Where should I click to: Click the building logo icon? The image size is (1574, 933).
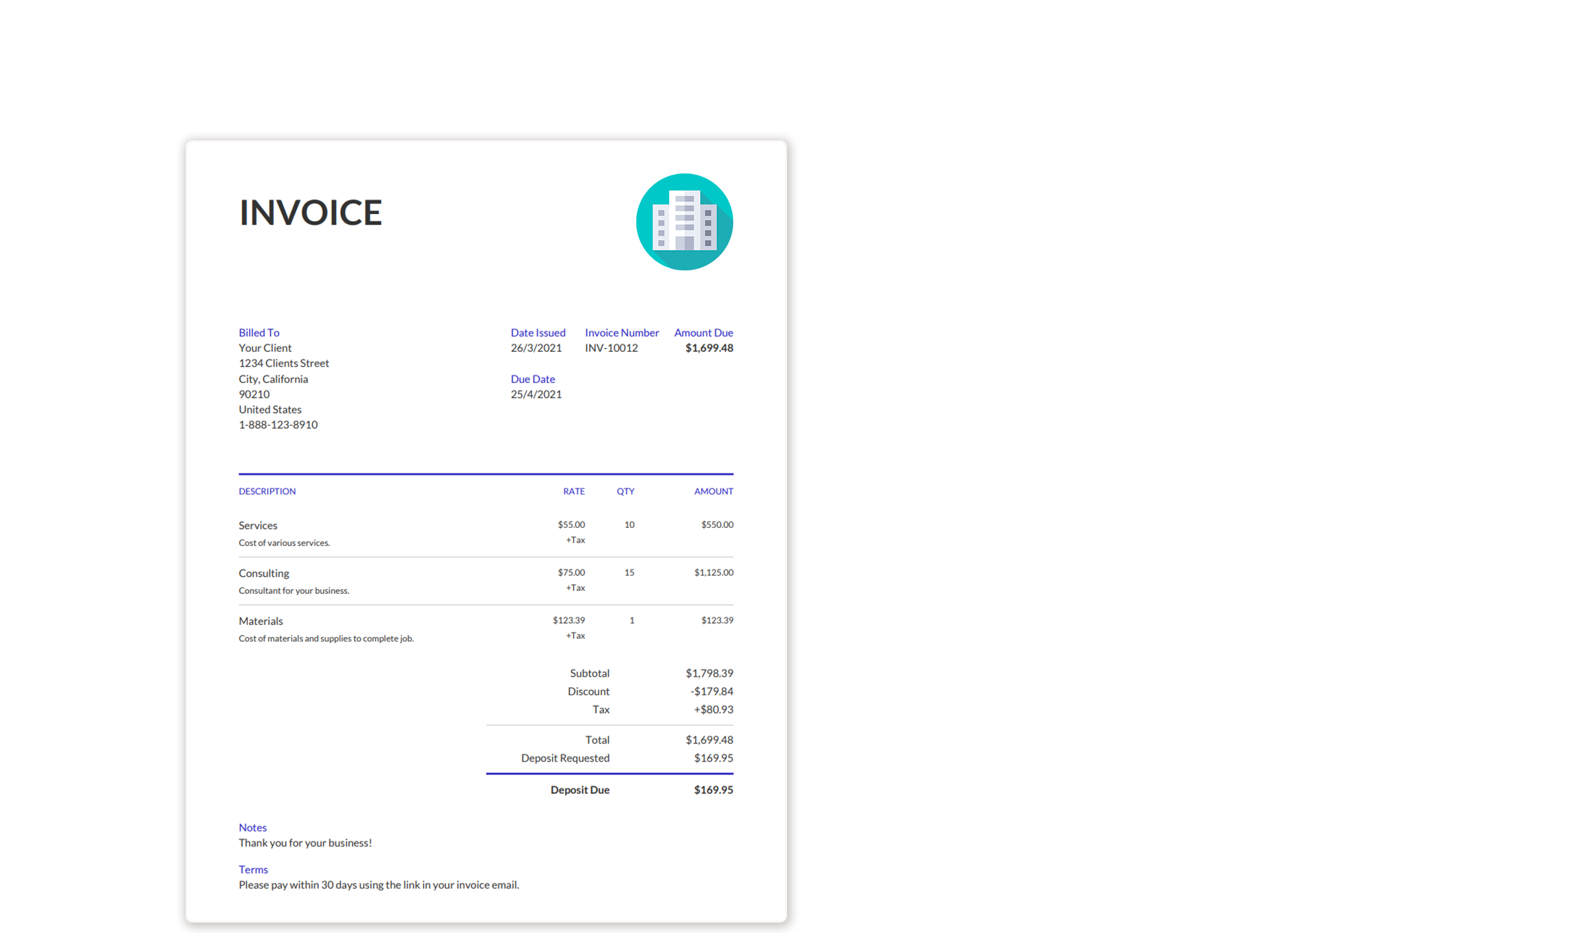[684, 222]
